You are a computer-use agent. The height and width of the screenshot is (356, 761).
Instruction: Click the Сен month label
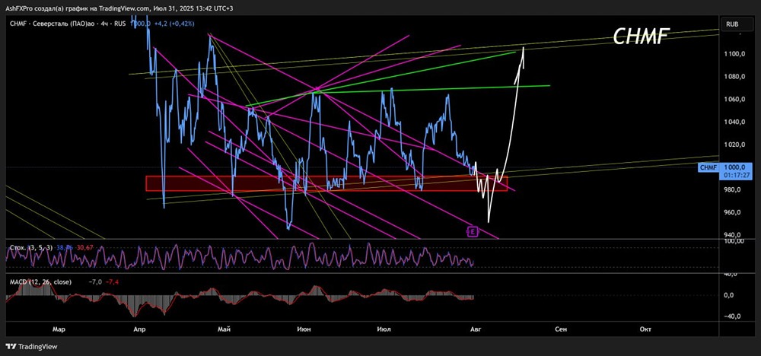(x=560, y=329)
